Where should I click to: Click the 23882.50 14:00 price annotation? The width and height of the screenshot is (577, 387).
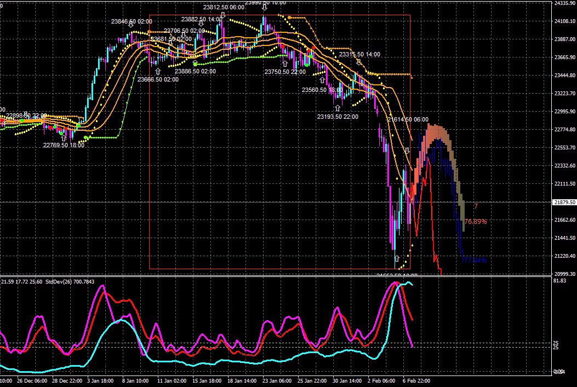202,19
